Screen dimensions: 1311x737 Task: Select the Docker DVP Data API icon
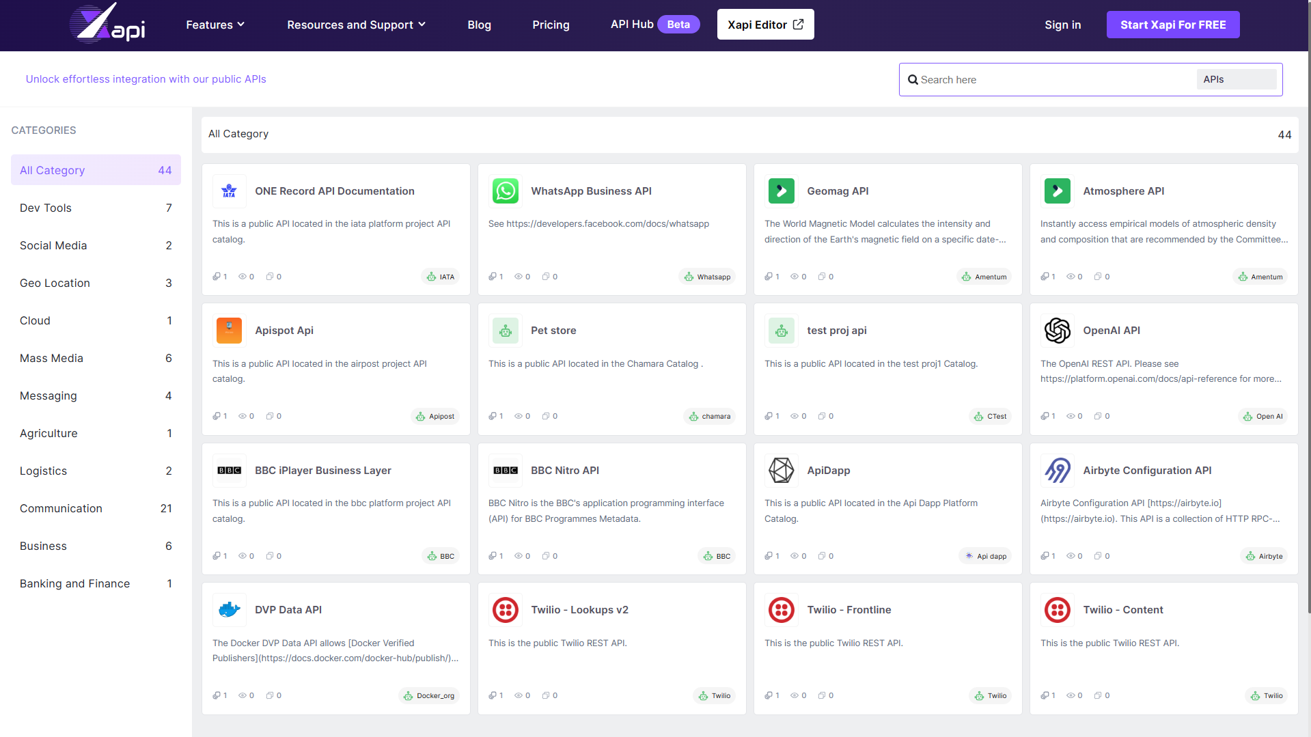click(229, 610)
